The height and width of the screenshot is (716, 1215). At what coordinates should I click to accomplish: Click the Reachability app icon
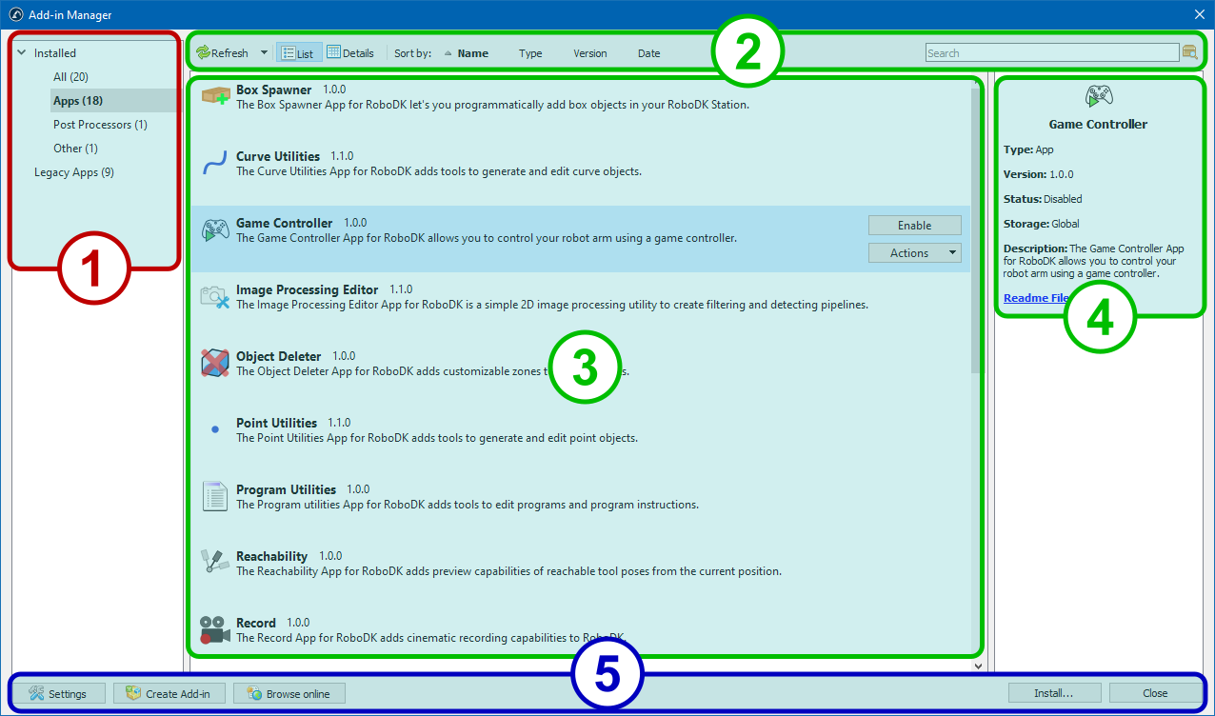(215, 563)
